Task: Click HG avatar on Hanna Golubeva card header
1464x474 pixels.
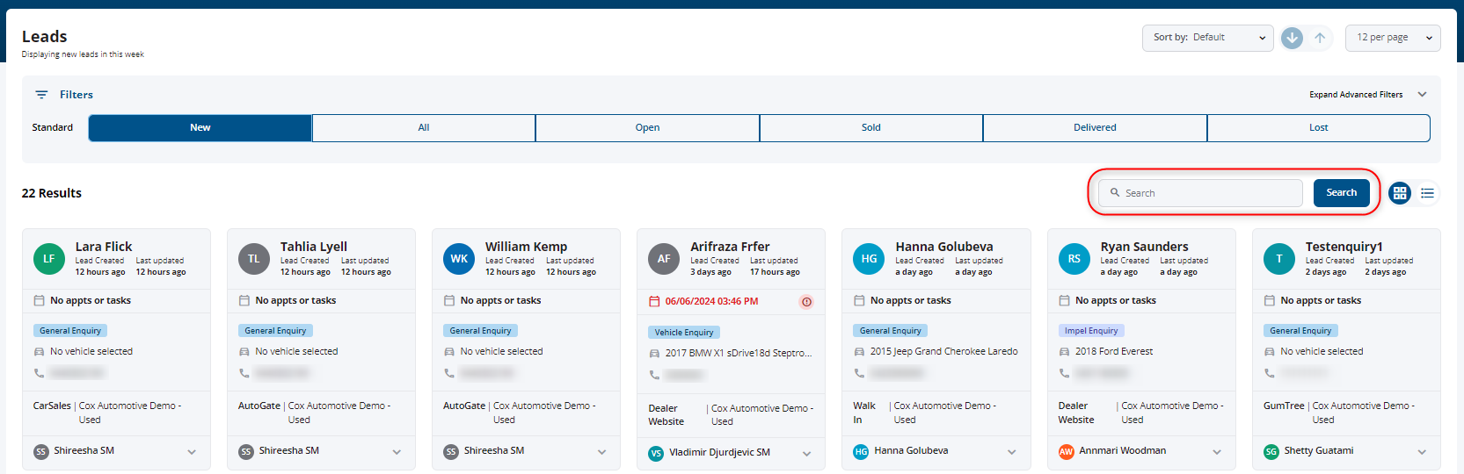Action: pyautogui.click(x=869, y=259)
